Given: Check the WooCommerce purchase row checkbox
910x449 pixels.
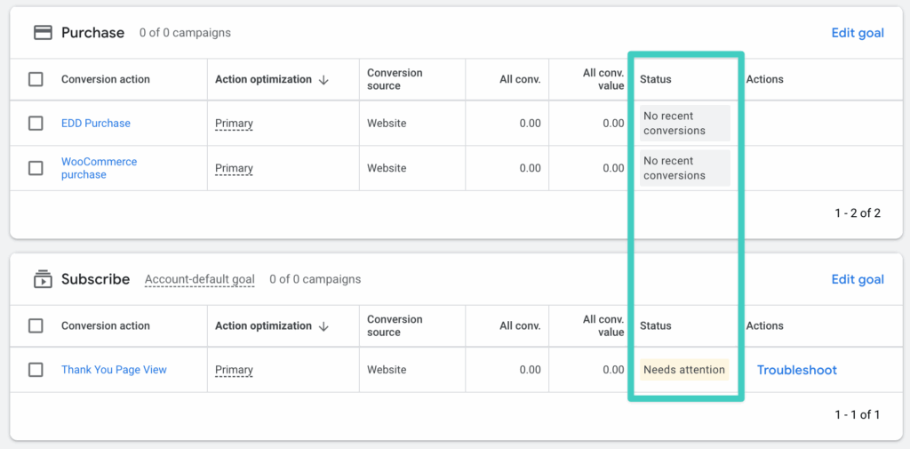Looking at the screenshot, I should (x=36, y=168).
